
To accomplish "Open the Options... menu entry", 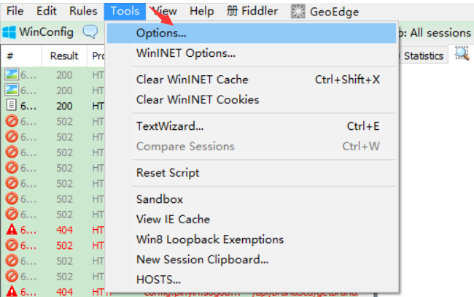I will 161,33.
